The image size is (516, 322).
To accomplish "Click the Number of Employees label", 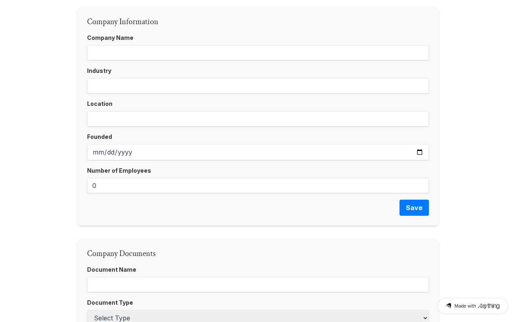I will 119,171.
